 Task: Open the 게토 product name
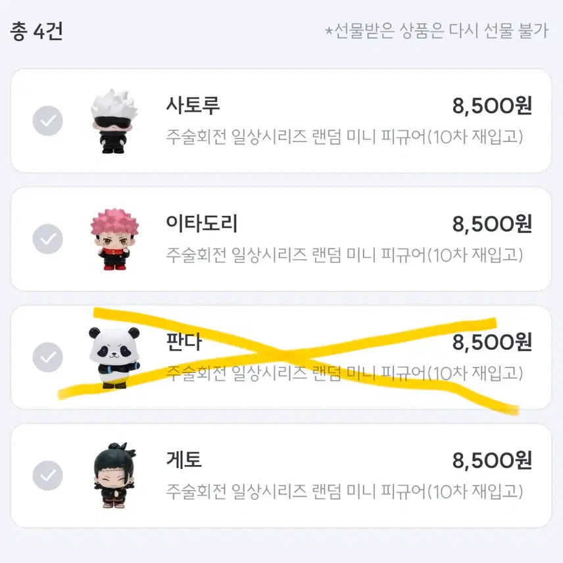[184, 460]
